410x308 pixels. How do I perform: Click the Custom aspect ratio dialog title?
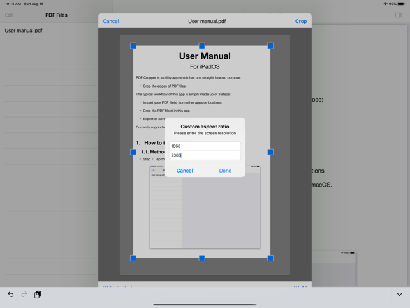point(205,127)
